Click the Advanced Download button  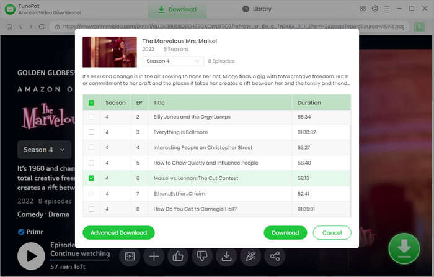(118, 233)
